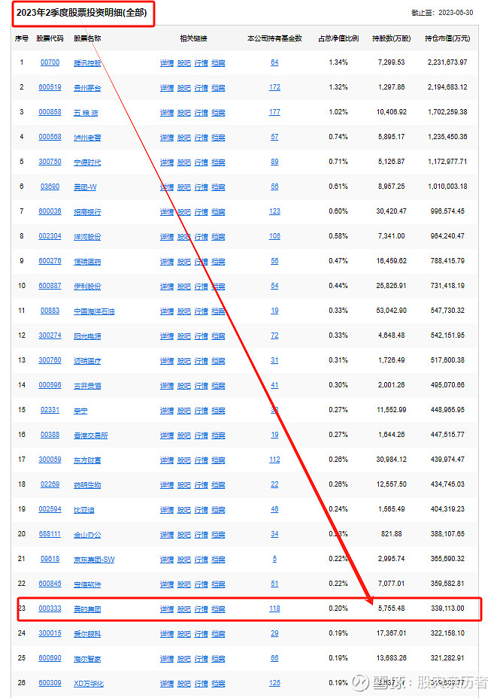Open 比亚迪 stock name link

click(x=84, y=510)
